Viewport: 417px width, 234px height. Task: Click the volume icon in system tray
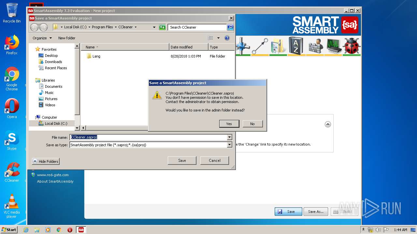click(x=378, y=230)
